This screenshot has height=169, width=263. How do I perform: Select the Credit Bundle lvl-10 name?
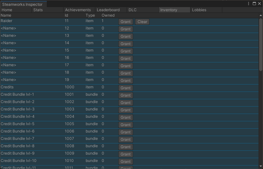click(x=19, y=161)
